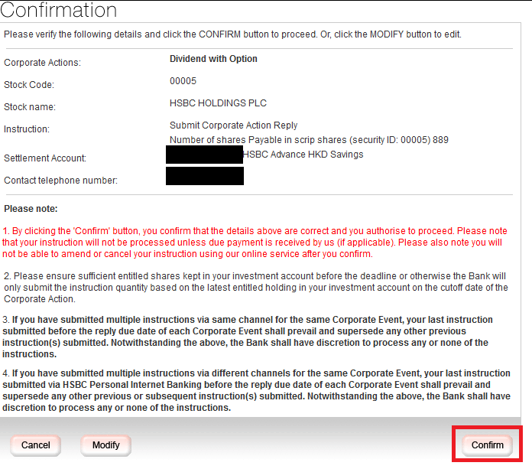This screenshot has height=469, width=532.
Task: Click the 'Settlement Account:' label
Action: tap(45, 158)
